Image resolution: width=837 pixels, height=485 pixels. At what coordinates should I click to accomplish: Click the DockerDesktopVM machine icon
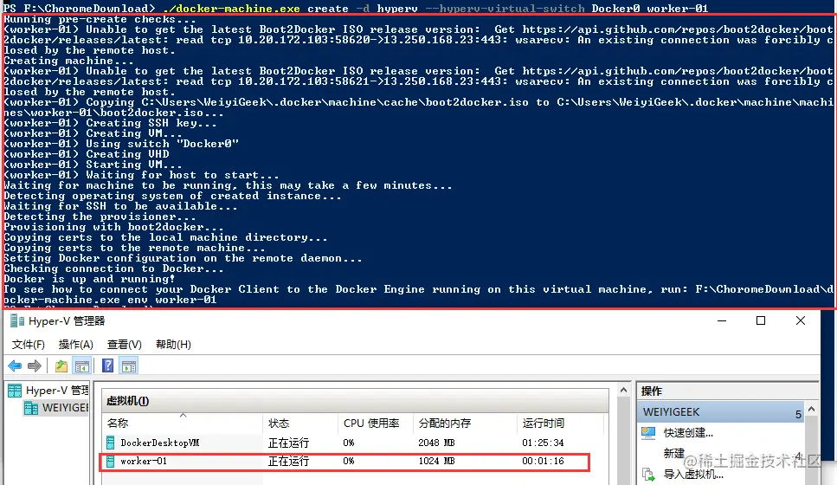click(111, 443)
